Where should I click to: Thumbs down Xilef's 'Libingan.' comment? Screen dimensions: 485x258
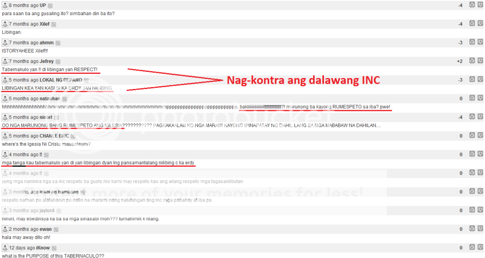click(480, 23)
